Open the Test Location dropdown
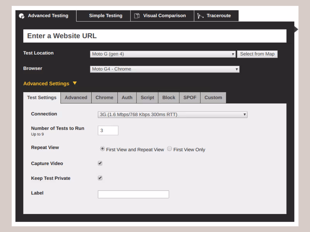310x232 pixels. tap(163, 54)
